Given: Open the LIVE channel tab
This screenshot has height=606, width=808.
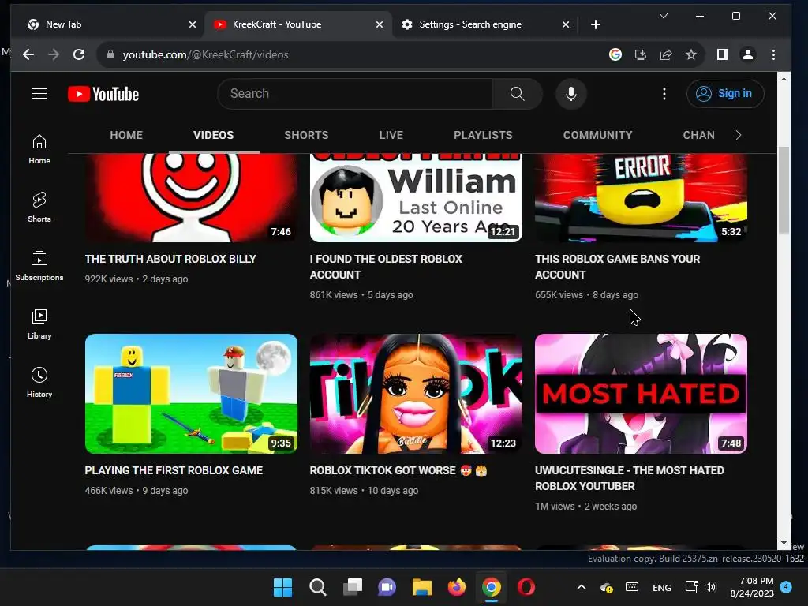Looking at the screenshot, I should [391, 135].
